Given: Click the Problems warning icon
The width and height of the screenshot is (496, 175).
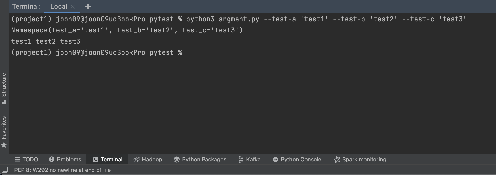Looking at the screenshot, I should click(x=52, y=159).
